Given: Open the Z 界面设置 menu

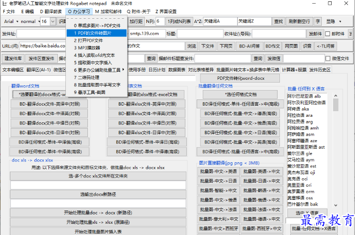Looking at the screenshot, I should tap(166, 12).
